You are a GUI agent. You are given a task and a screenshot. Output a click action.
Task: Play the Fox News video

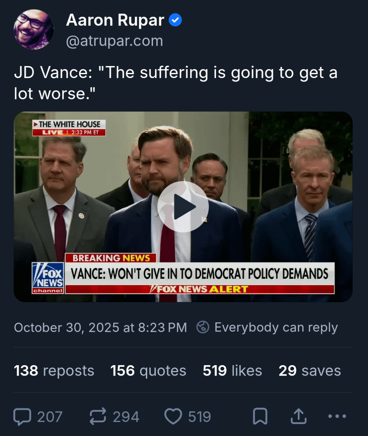click(183, 206)
